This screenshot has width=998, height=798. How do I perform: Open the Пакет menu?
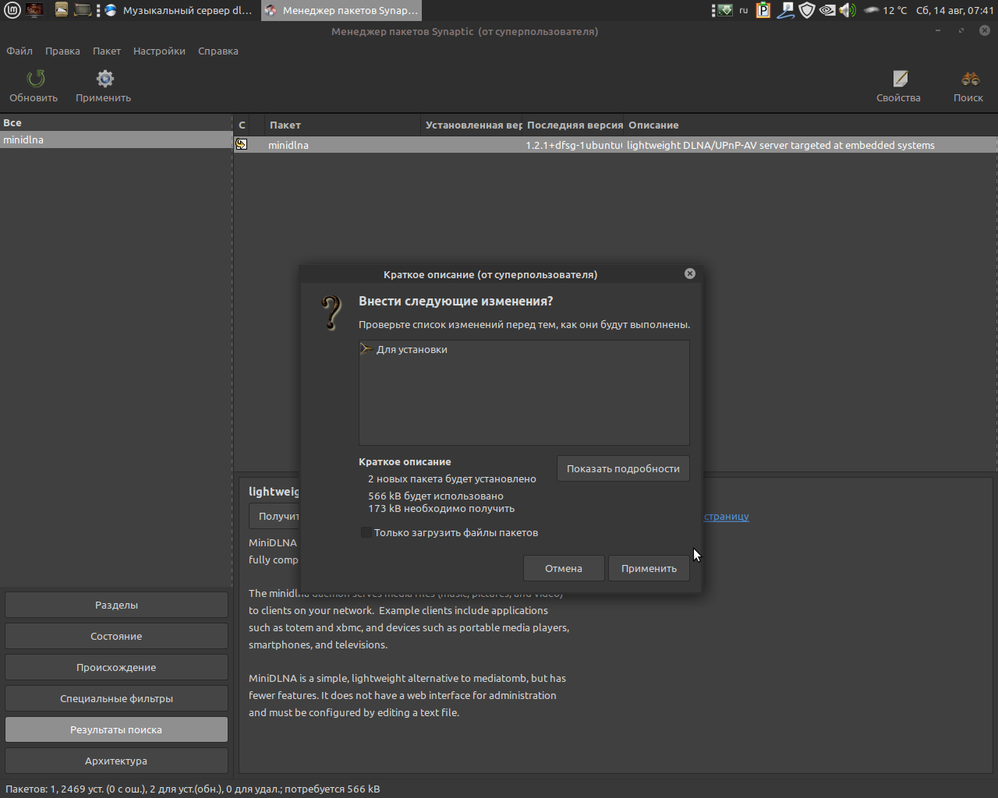pos(107,51)
